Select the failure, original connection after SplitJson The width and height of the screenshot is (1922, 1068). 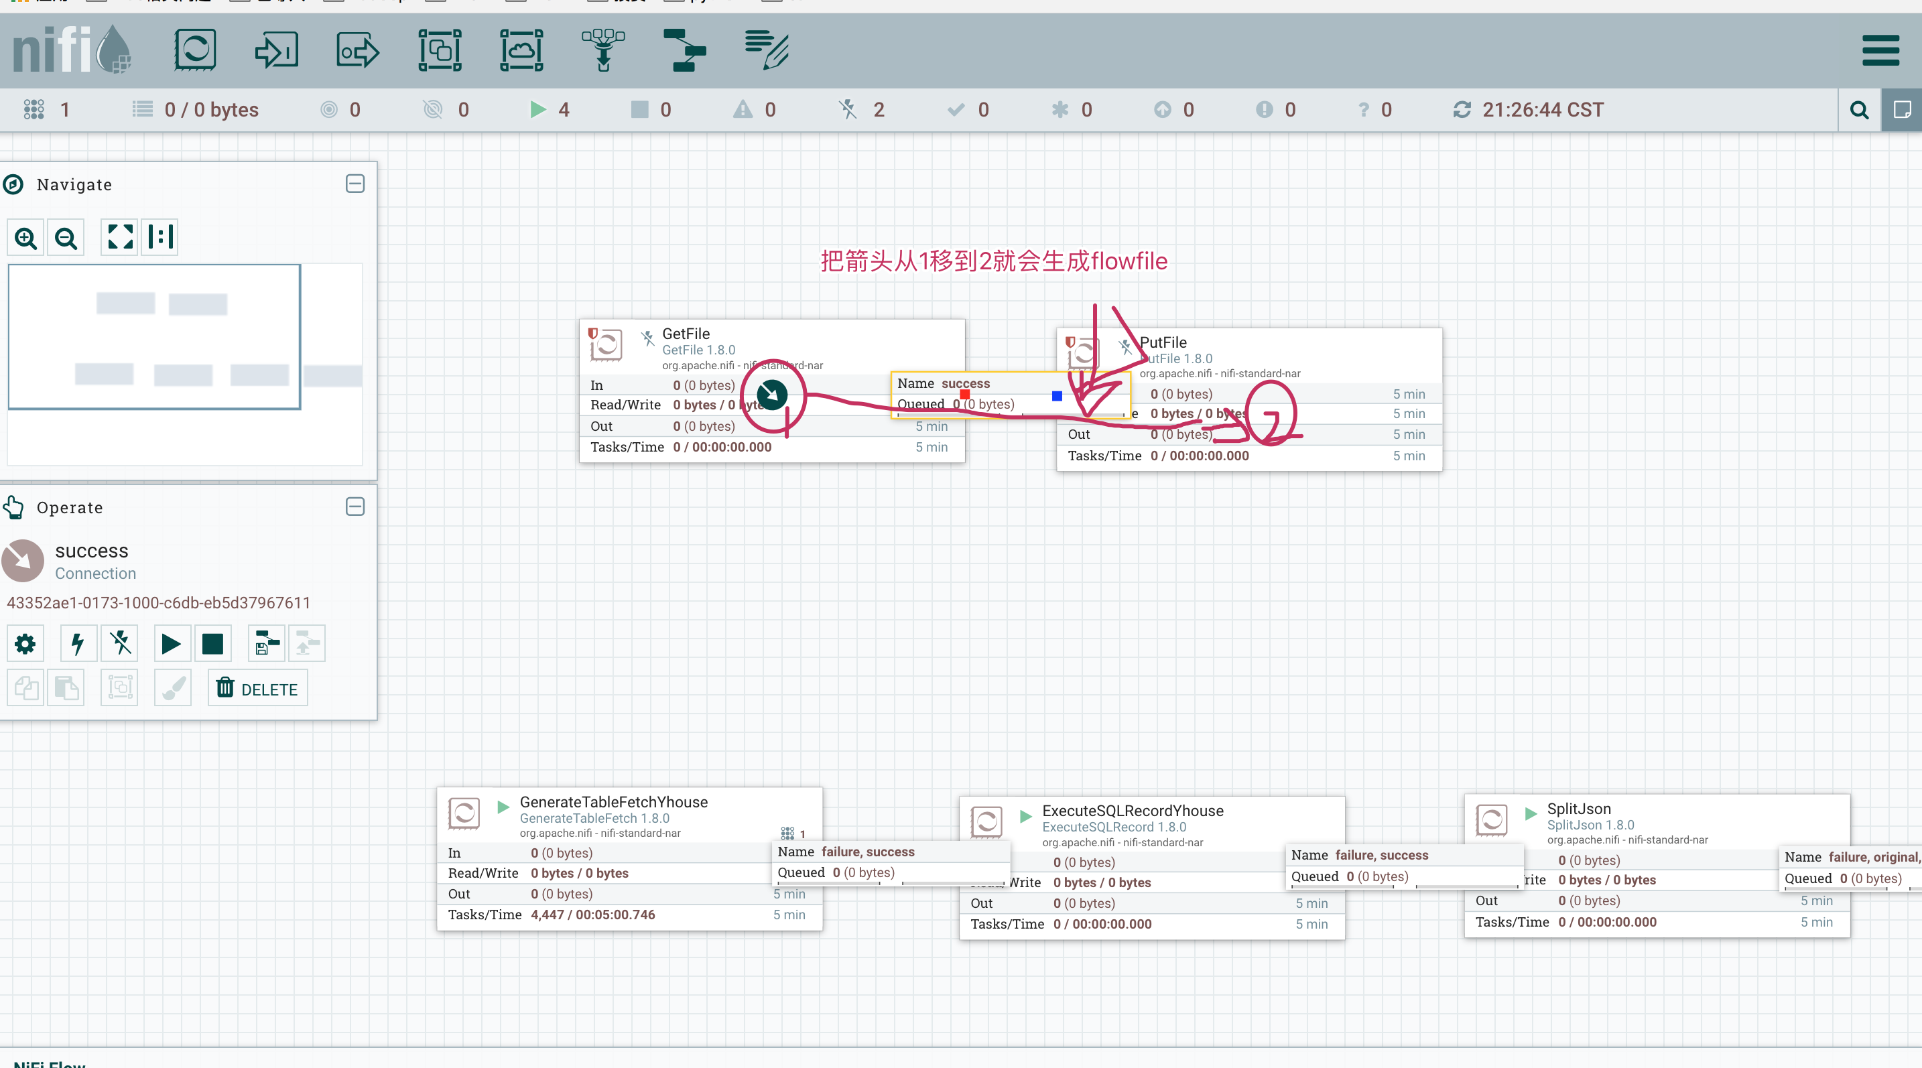coord(1850,868)
